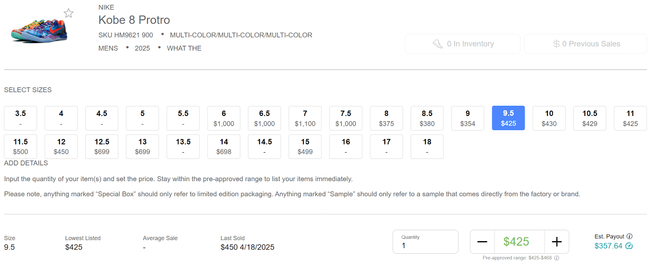Click the Average Sale label

point(160,238)
